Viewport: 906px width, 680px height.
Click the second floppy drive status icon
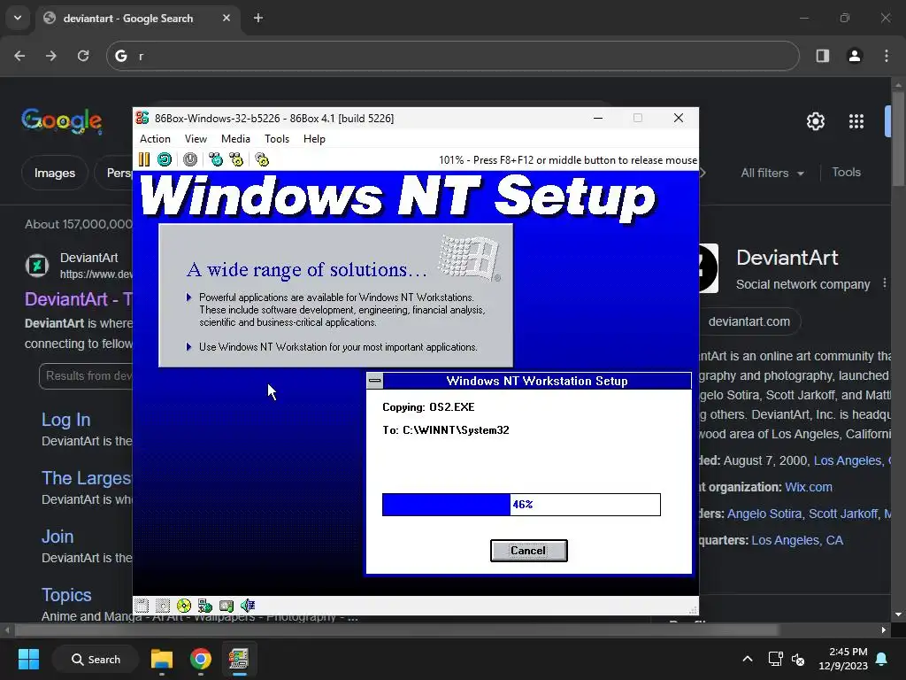tap(163, 606)
